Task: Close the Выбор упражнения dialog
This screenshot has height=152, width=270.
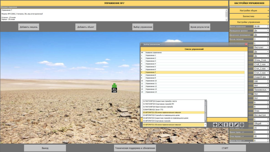Action: click(x=246, y=44)
